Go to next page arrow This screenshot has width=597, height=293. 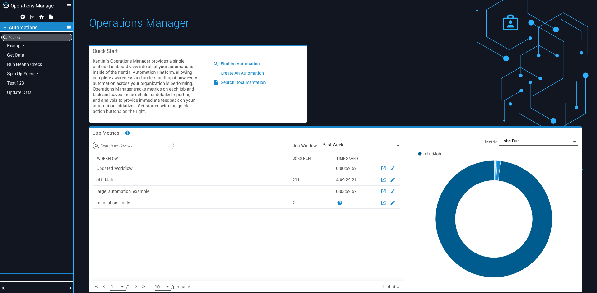pyautogui.click(x=136, y=287)
